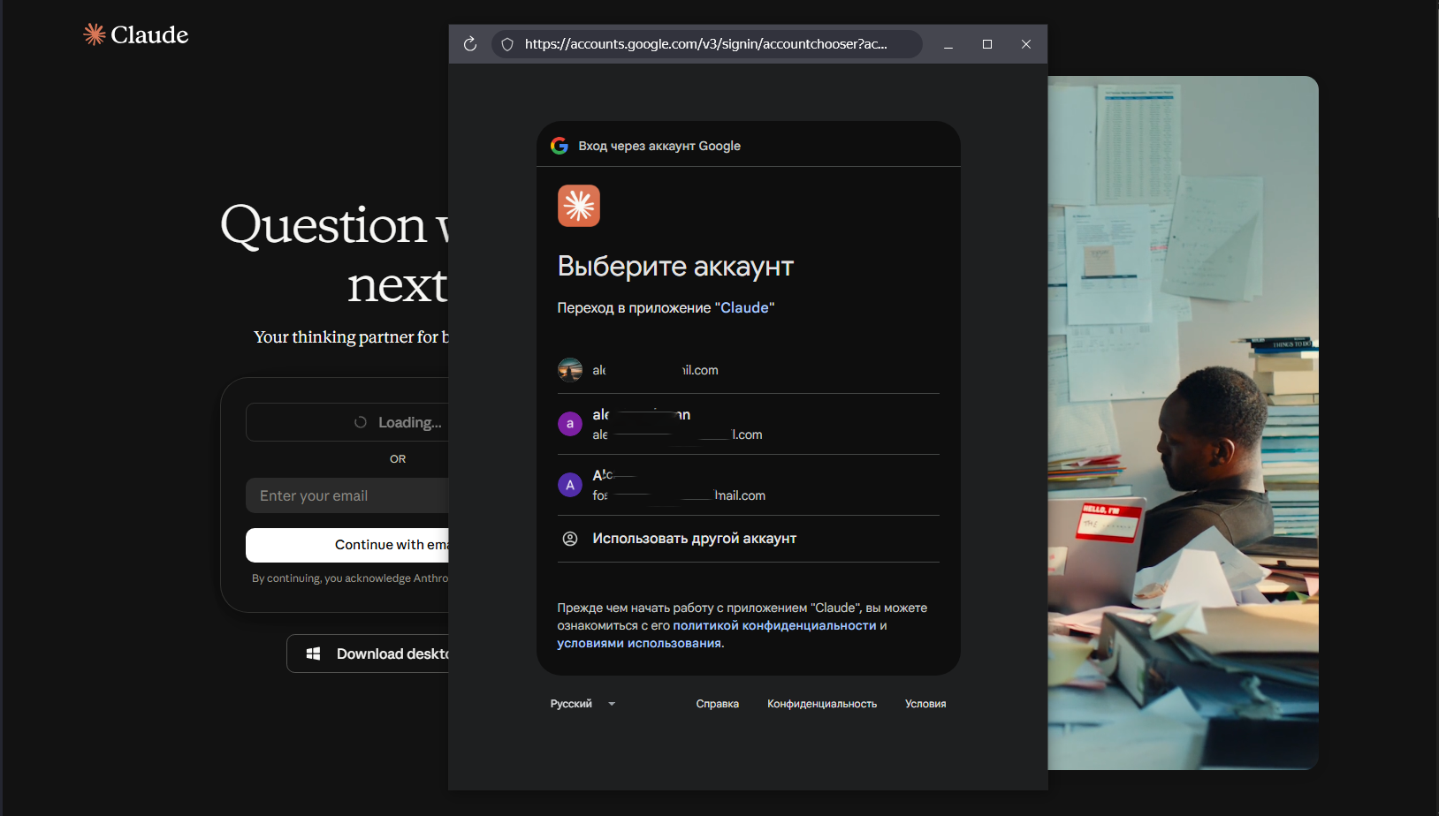The height and width of the screenshot is (816, 1439).
Task: Open the 'Русский' language dropdown
Action: tap(582, 704)
